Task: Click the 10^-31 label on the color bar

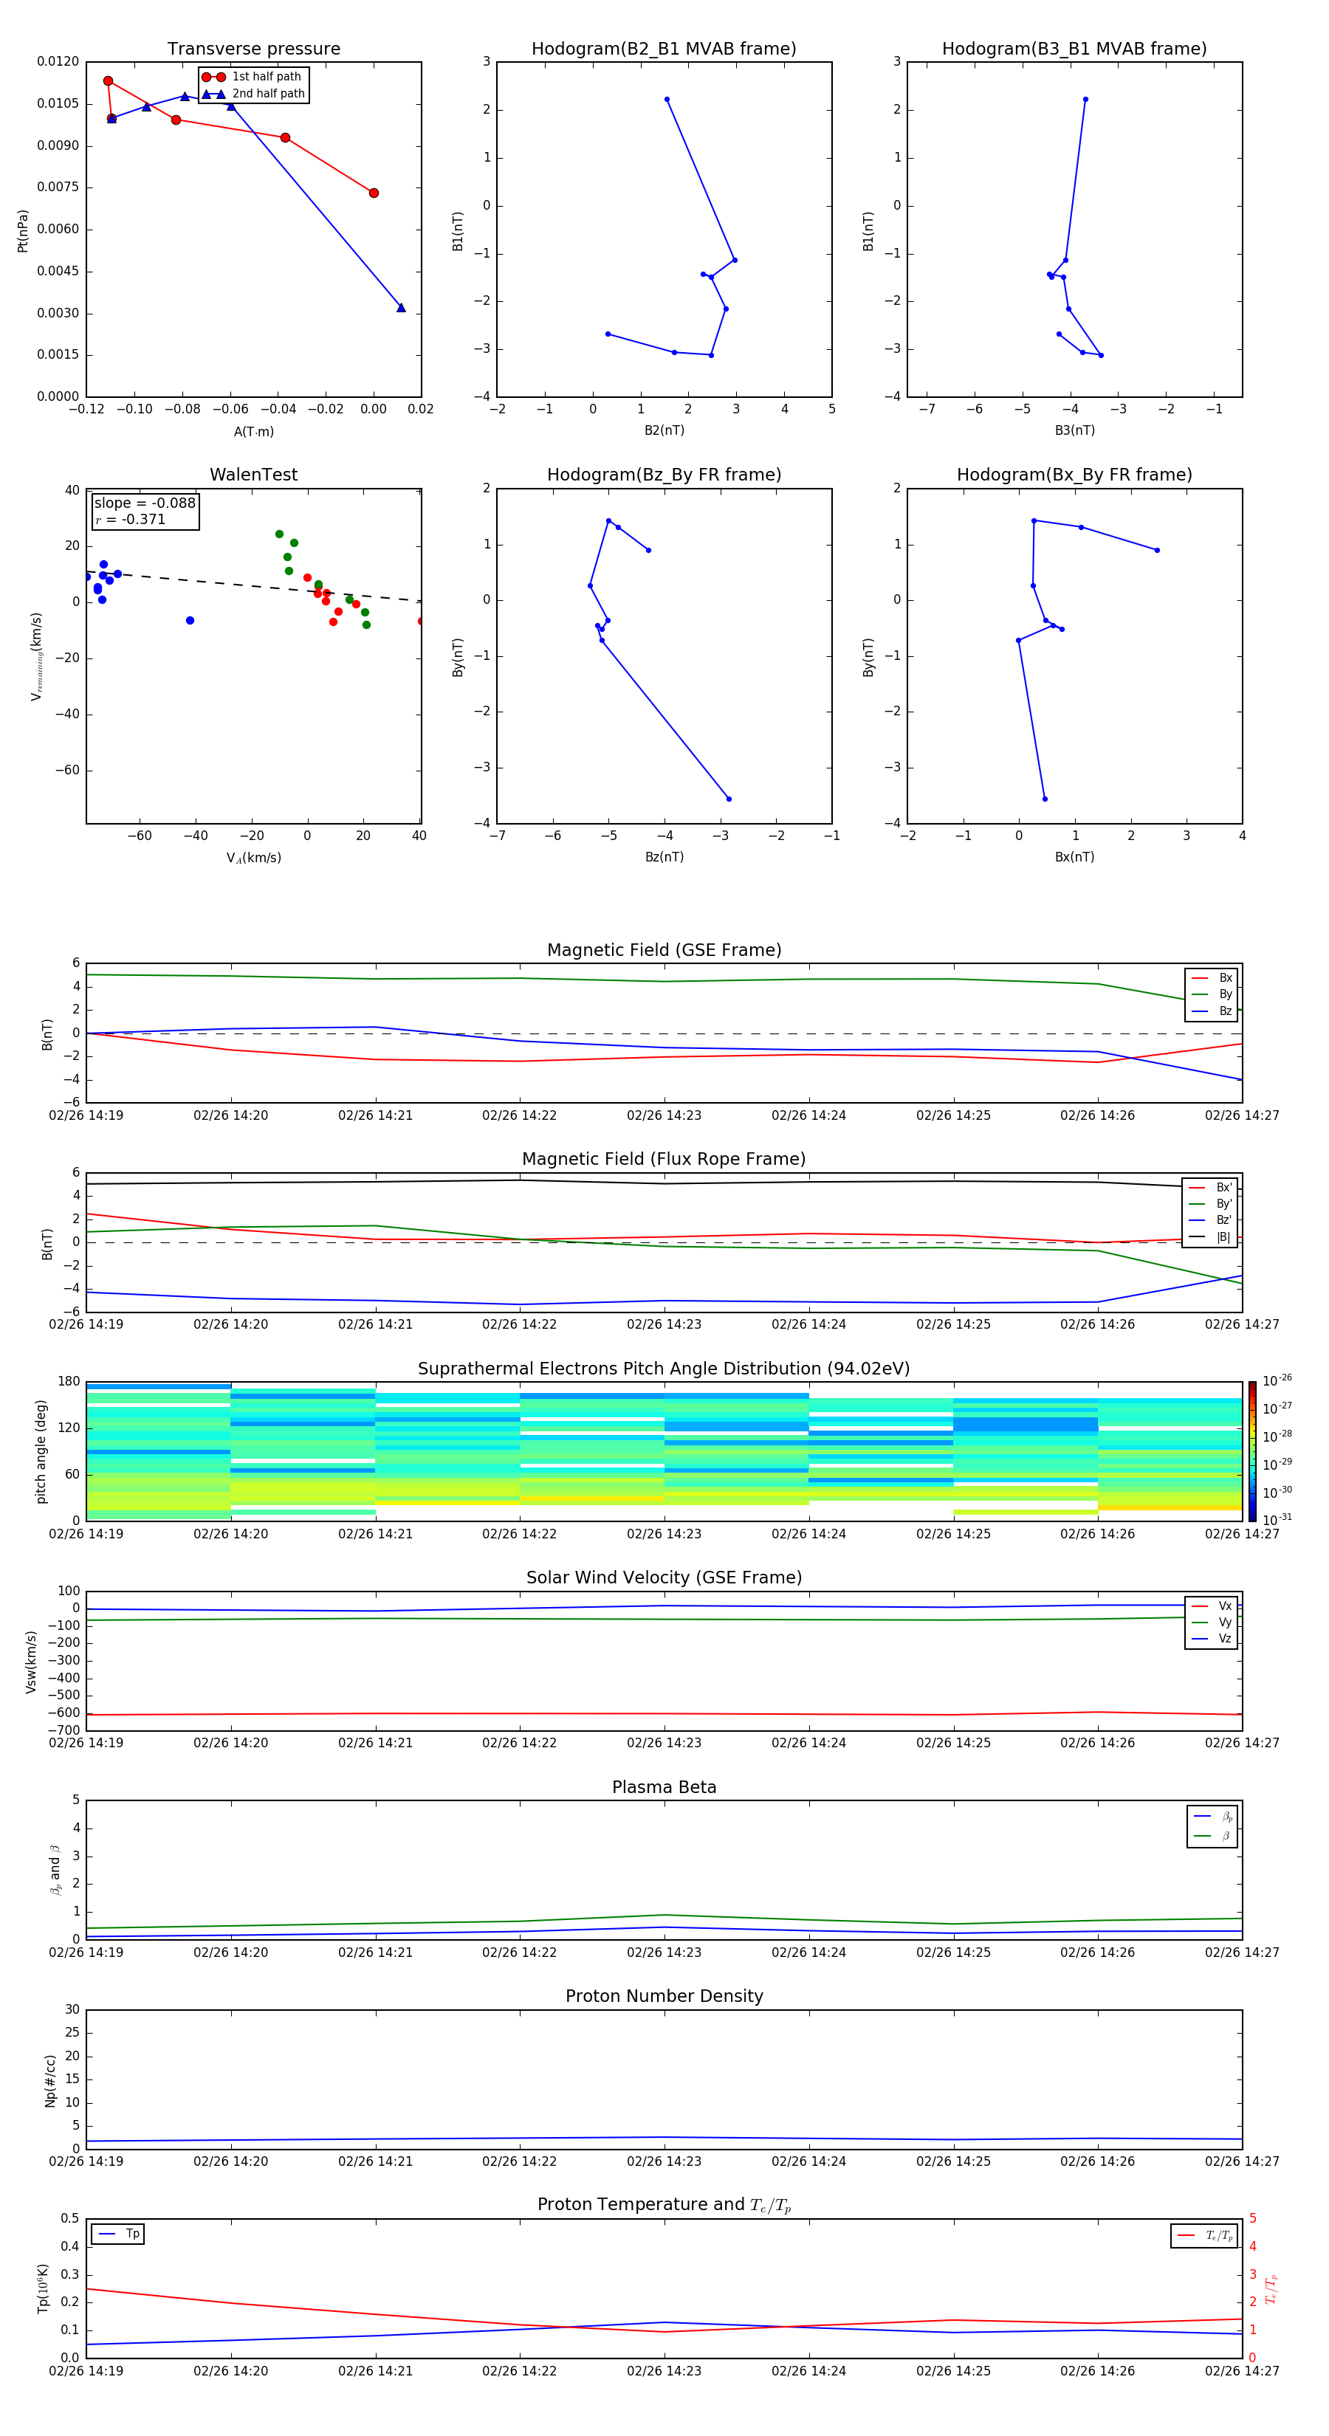Action: click(1277, 1520)
